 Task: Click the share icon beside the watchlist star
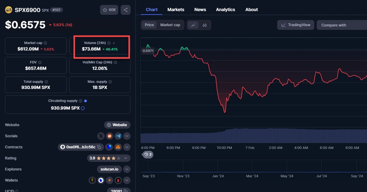[125, 10]
